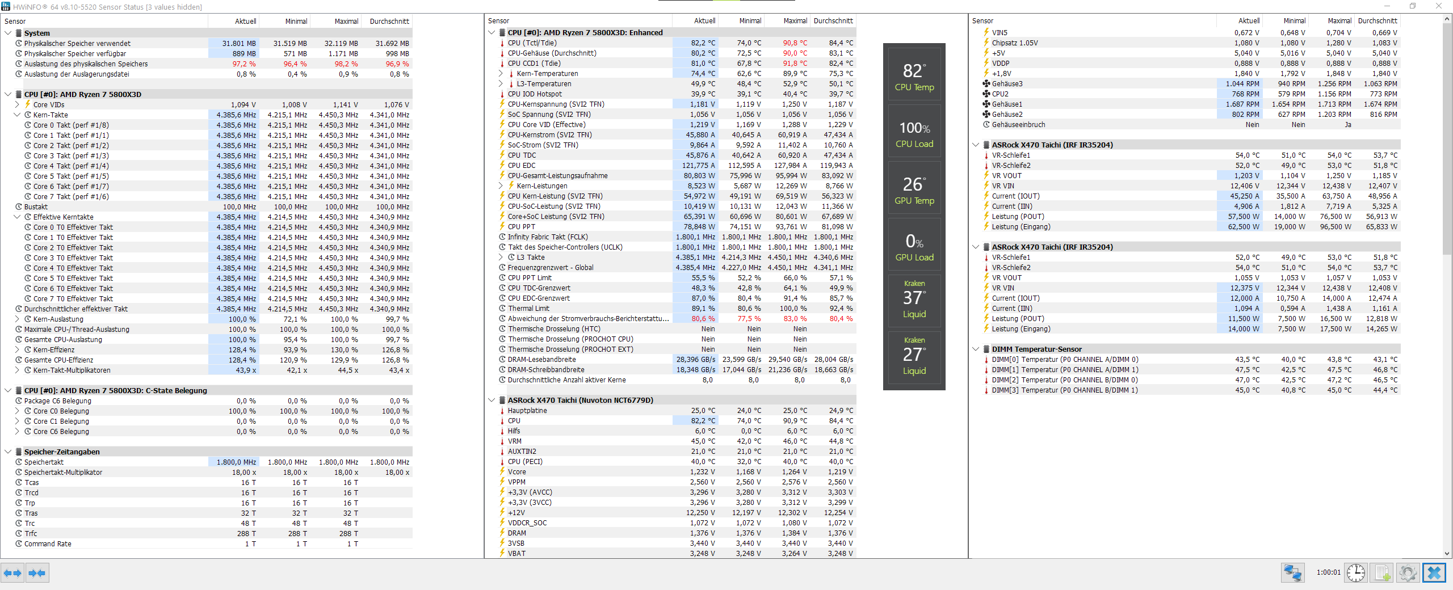Click the chip icon of Speicher-Zeitangaben
This screenshot has height=590, width=1453.
pos(19,452)
